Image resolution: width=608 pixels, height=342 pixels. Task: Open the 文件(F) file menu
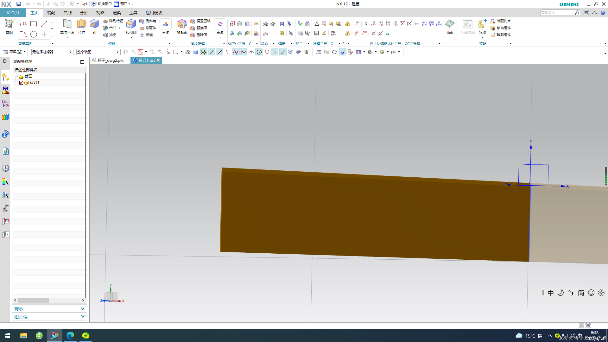(12, 13)
